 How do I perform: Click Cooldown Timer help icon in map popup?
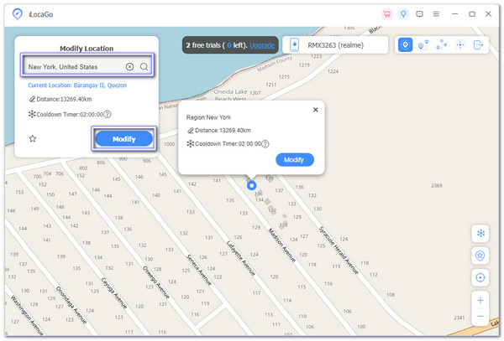265,144
